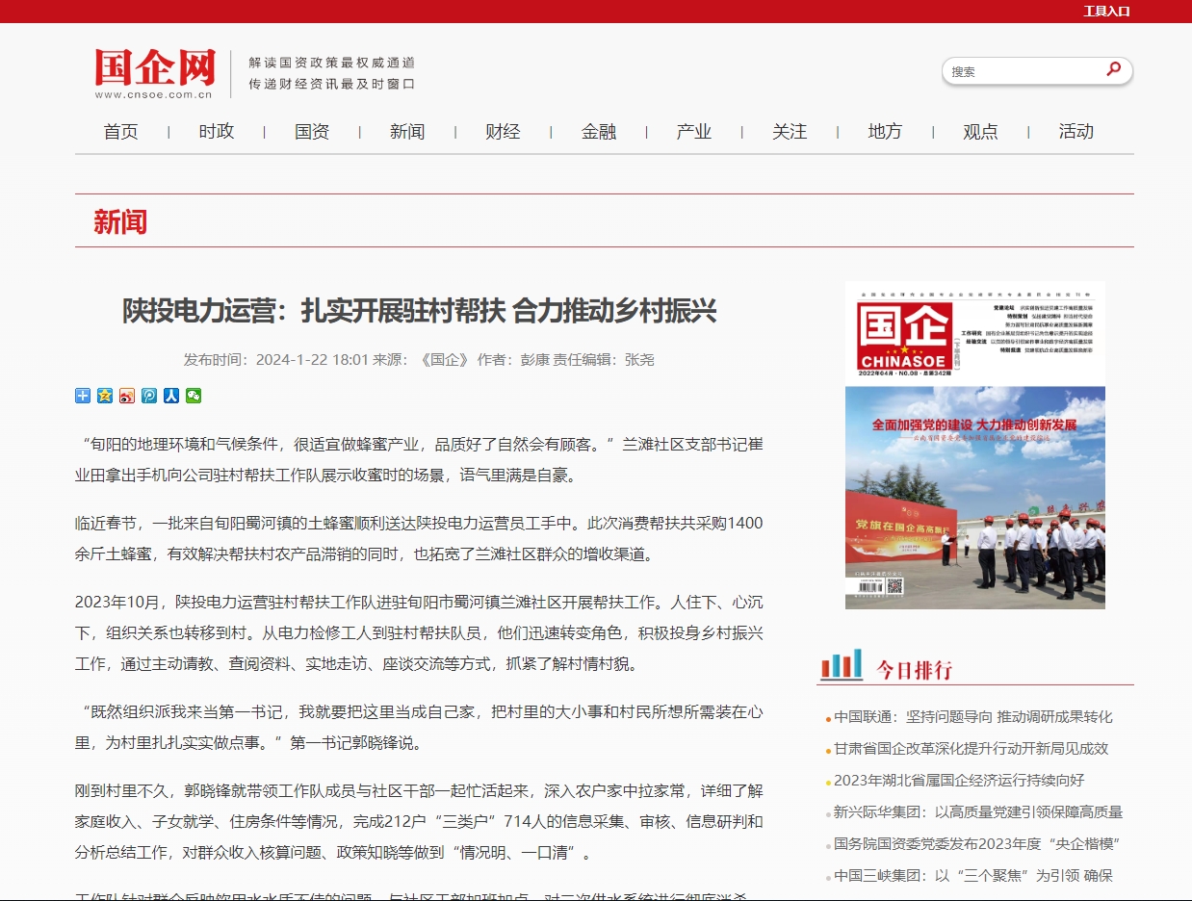Viewport: 1192px width, 901px height.
Task: Go to the 时政 navigation section
Action: [217, 132]
